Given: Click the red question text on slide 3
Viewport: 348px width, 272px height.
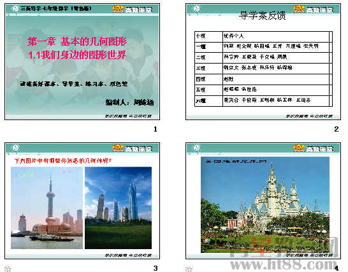Looking at the screenshot, I should 63,161.
